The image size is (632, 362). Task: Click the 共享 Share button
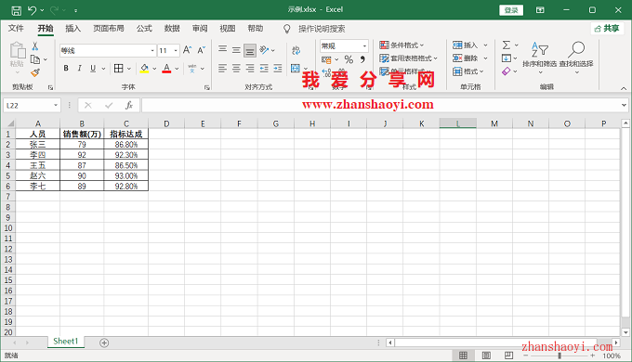click(x=607, y=28)
